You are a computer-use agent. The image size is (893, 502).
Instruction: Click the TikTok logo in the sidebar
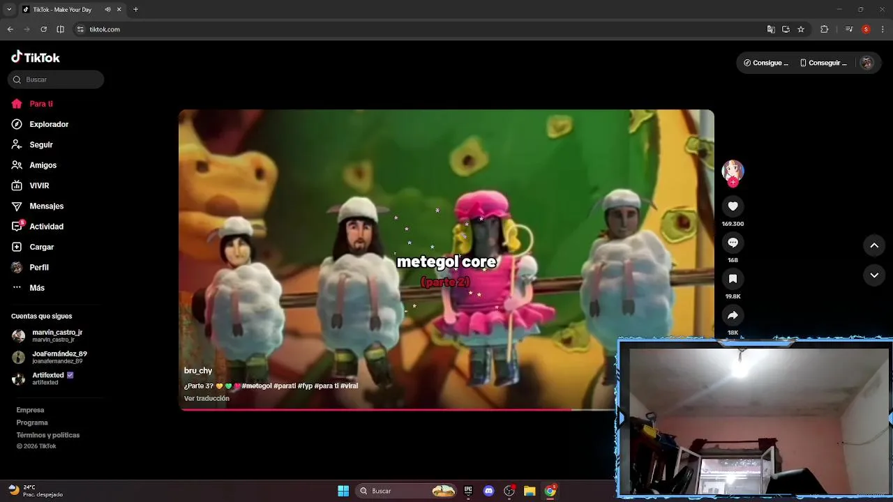coord(36,57)
